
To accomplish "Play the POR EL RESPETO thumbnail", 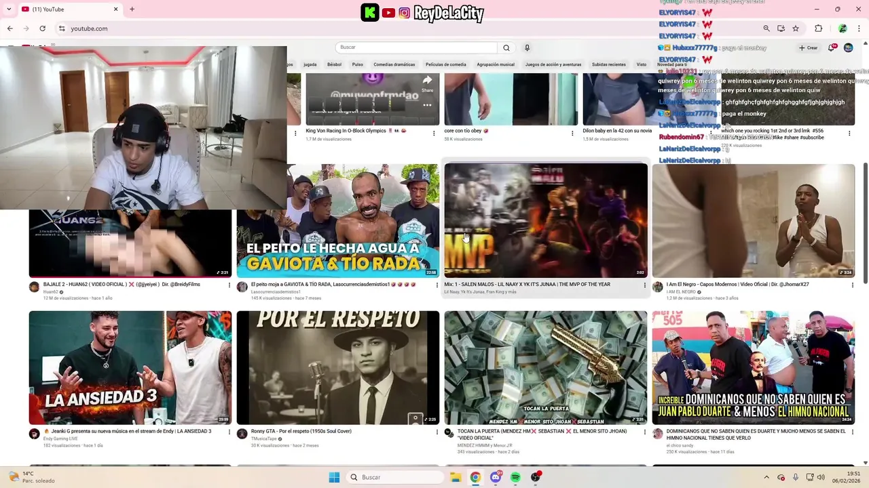I will coord(338,367).
